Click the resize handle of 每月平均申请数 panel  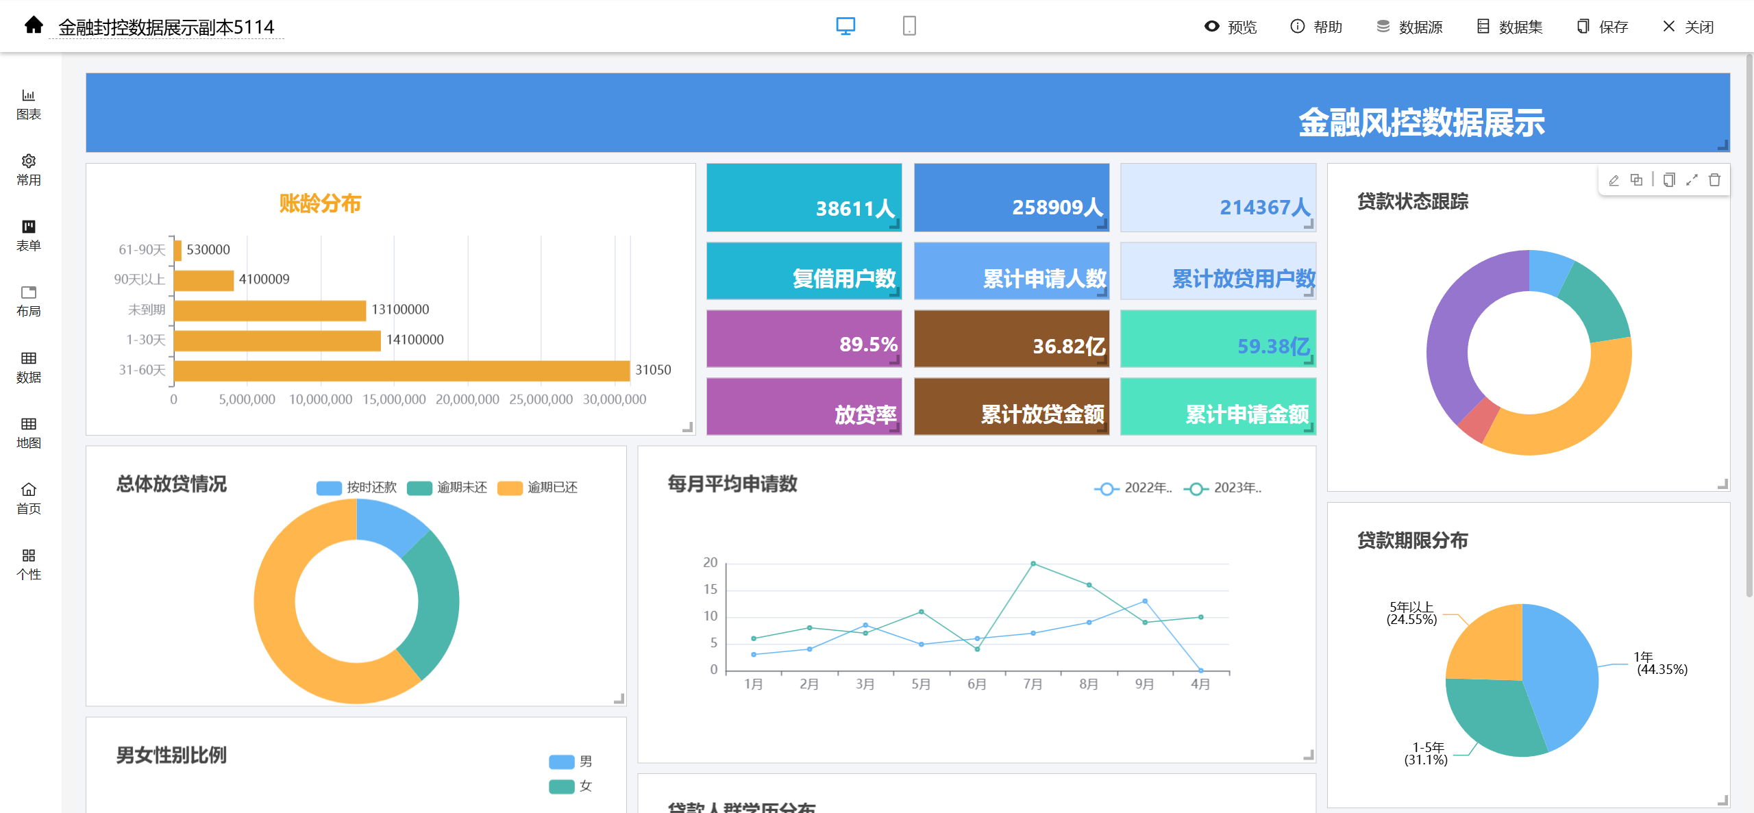1309,755
